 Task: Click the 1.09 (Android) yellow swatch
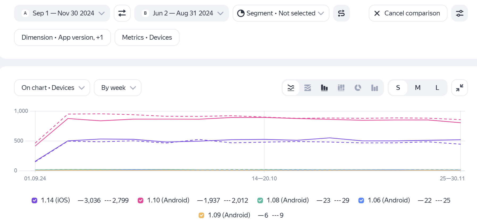(202, 215)
